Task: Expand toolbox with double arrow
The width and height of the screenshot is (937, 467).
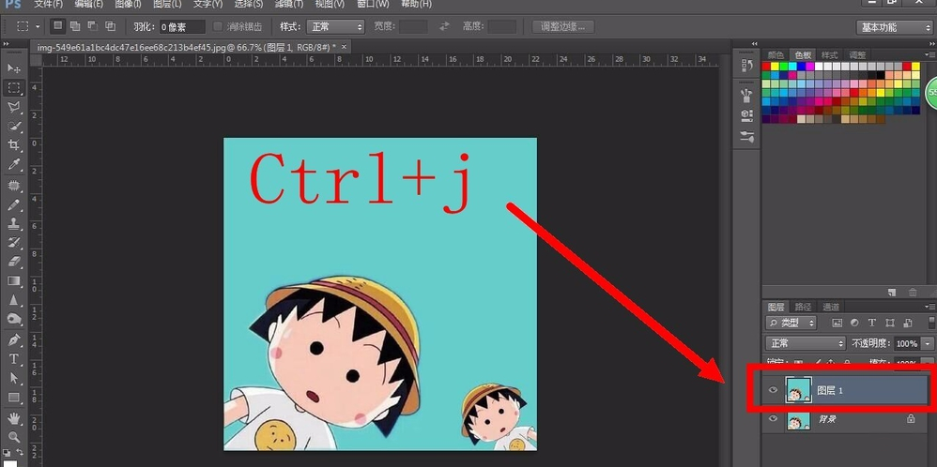Action: click(x=6, y=43)
